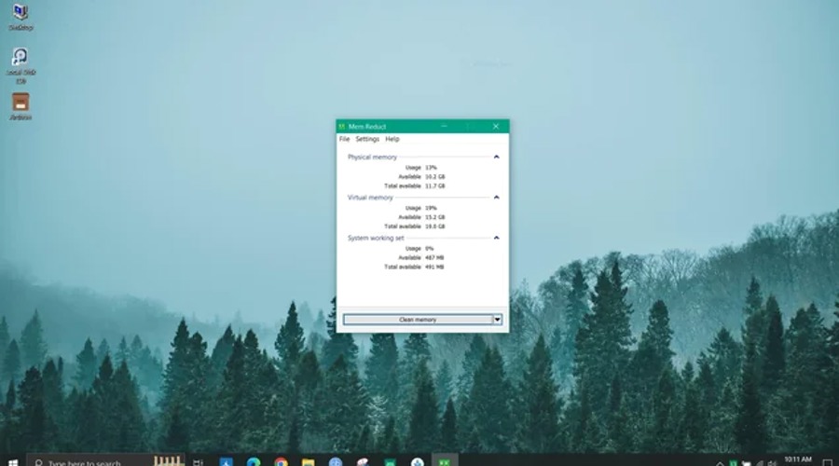Launch Google Chrome from the taskbar
The width and height of the screenshot is (839, 466).
(281, 461)
